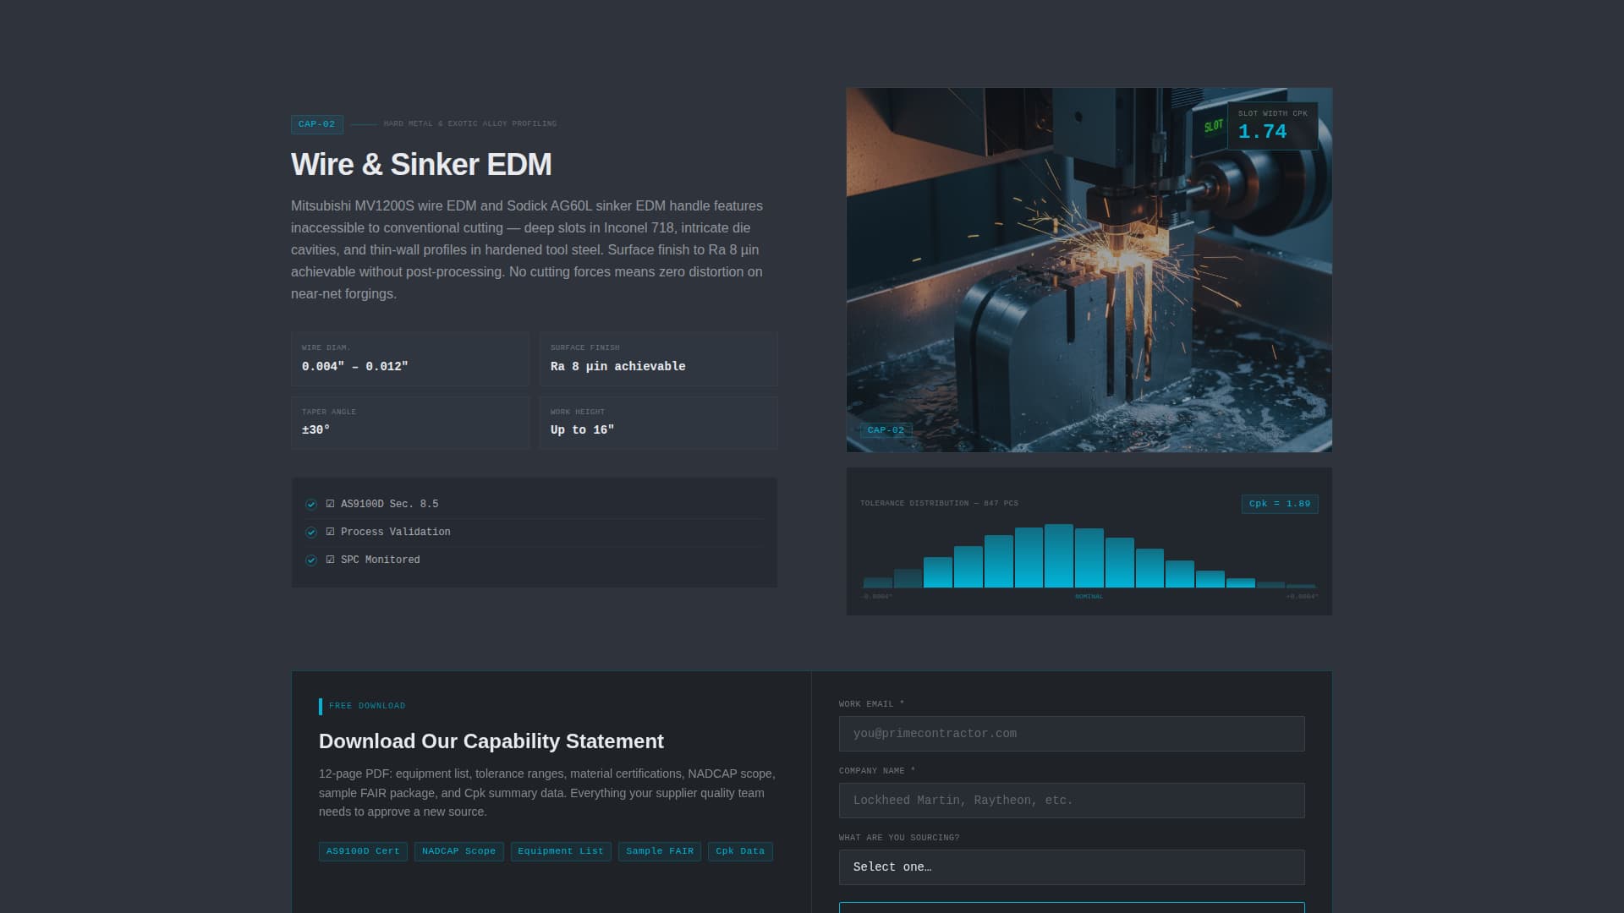Click the NADCAP Scope tag
Image resolution: width=1624 pixels, height=913 pixels.
click(458, 851)
